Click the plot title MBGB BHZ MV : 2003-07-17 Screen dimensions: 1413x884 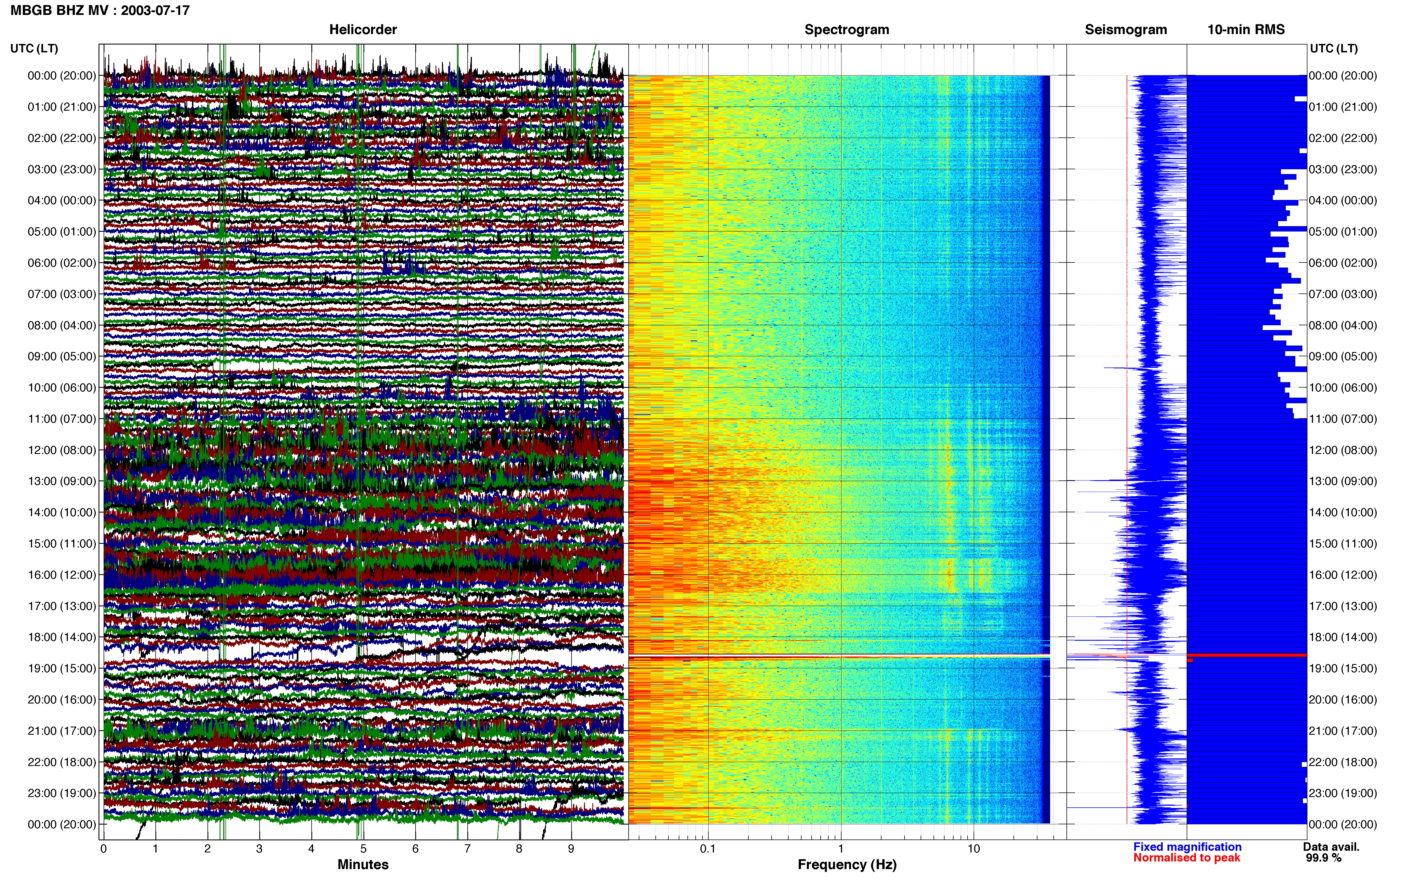click(100, 10)
